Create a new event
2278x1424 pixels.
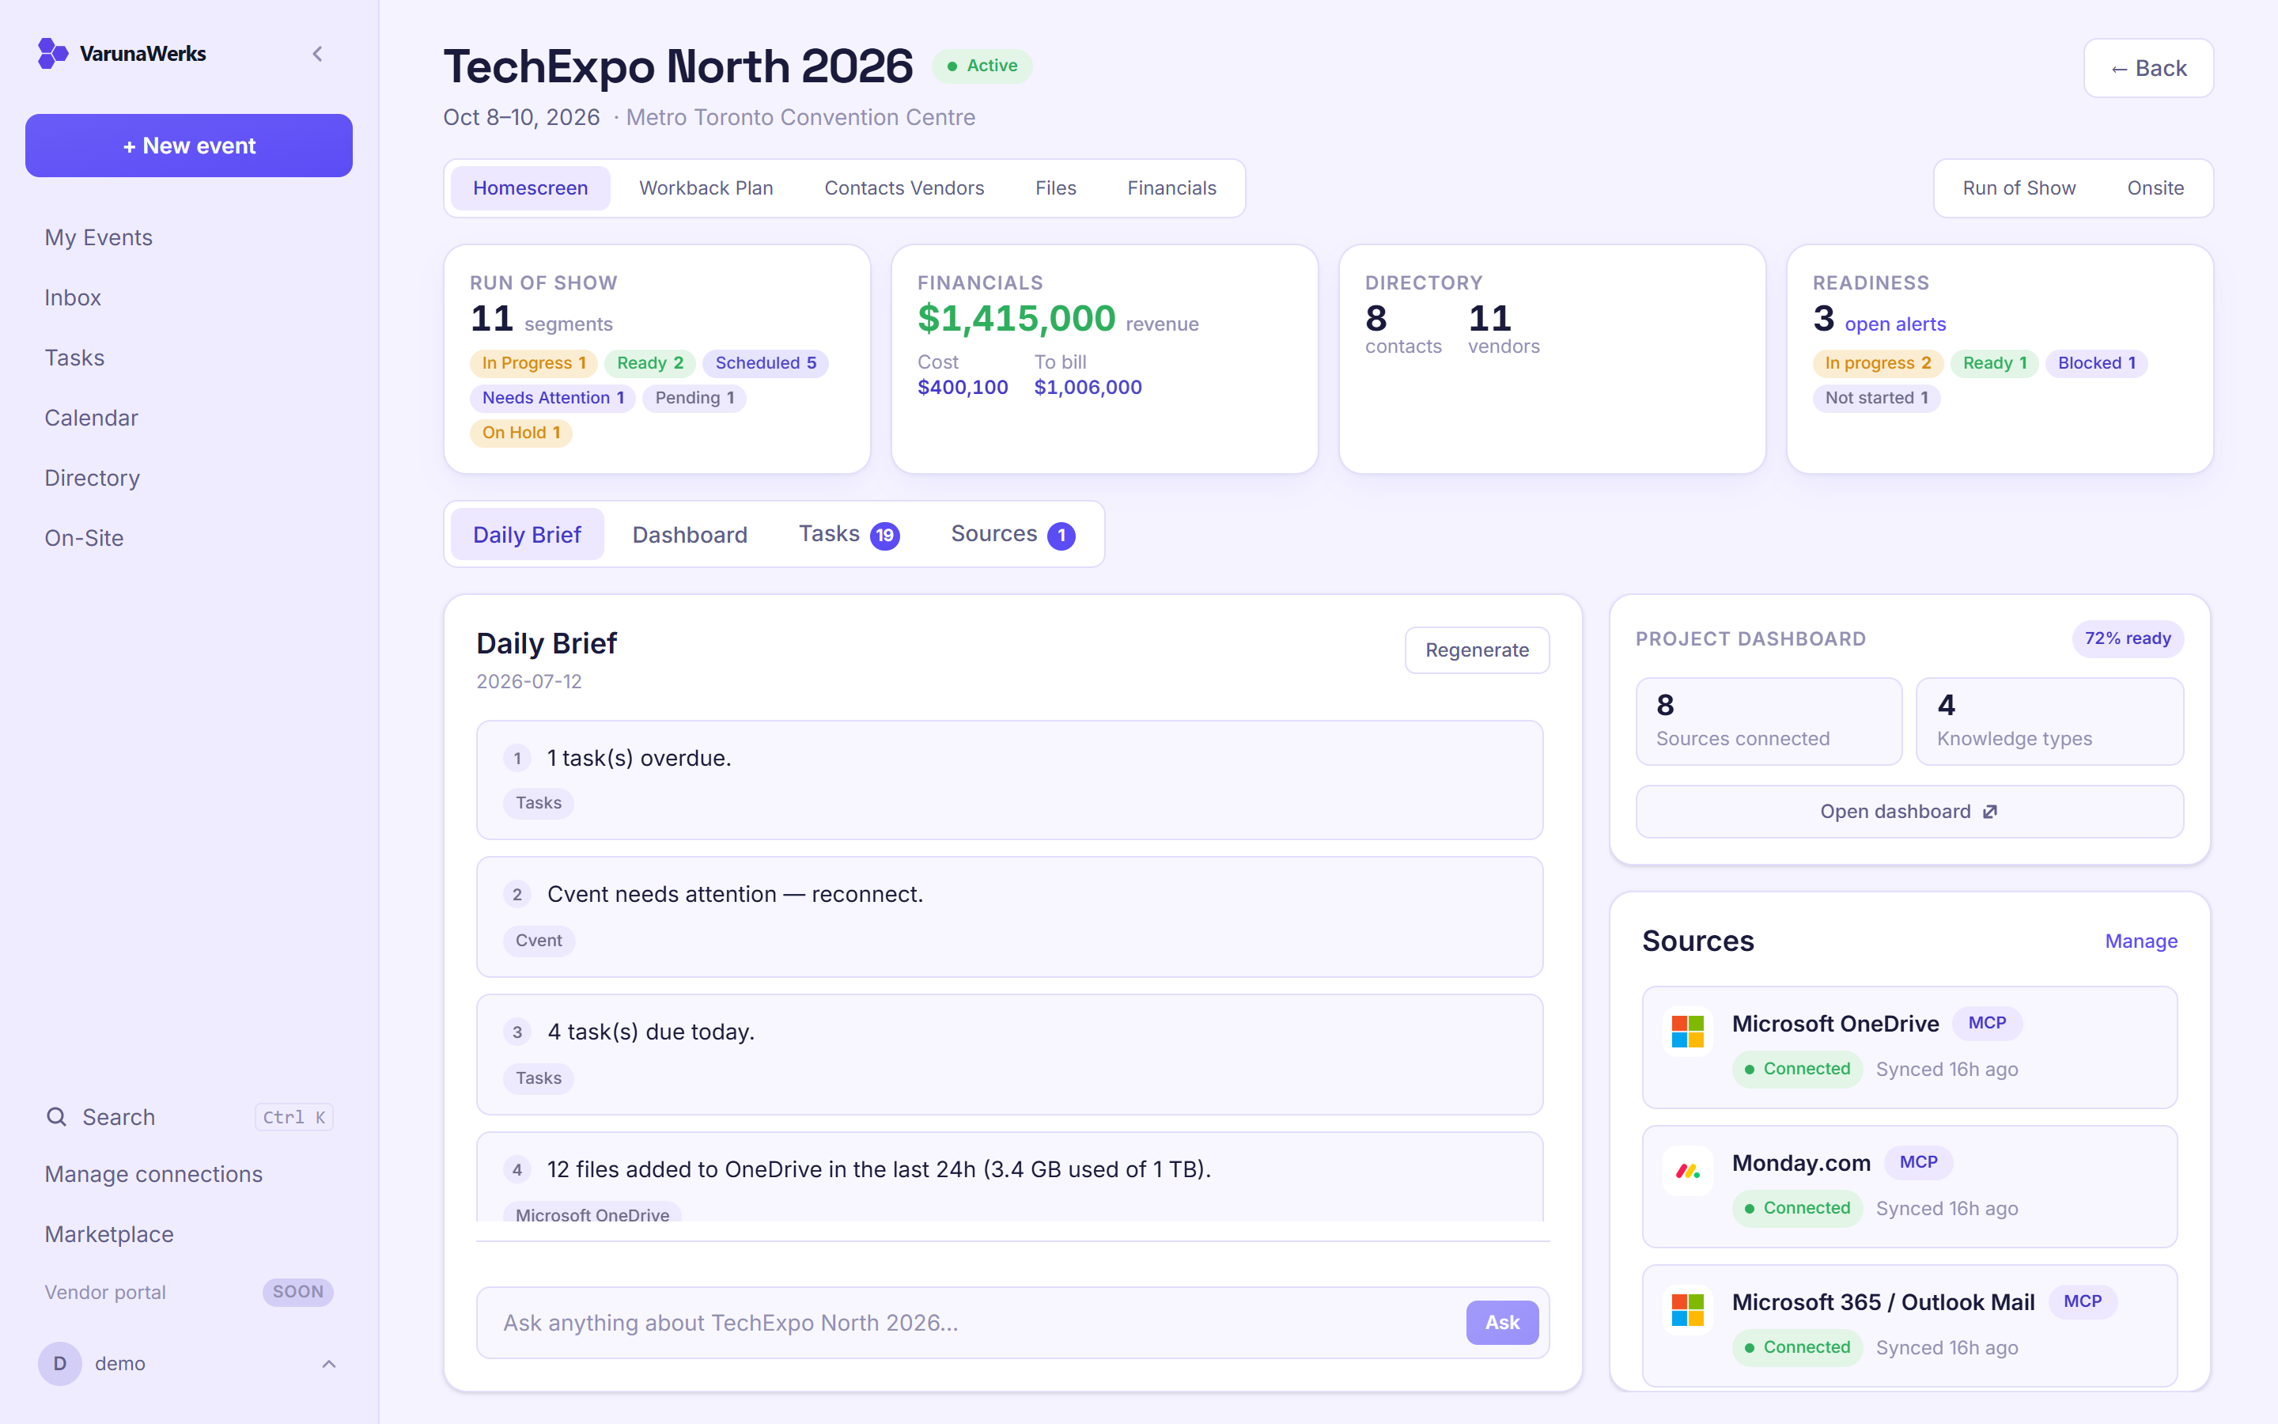pyautogui.click(x=189, y=146)
